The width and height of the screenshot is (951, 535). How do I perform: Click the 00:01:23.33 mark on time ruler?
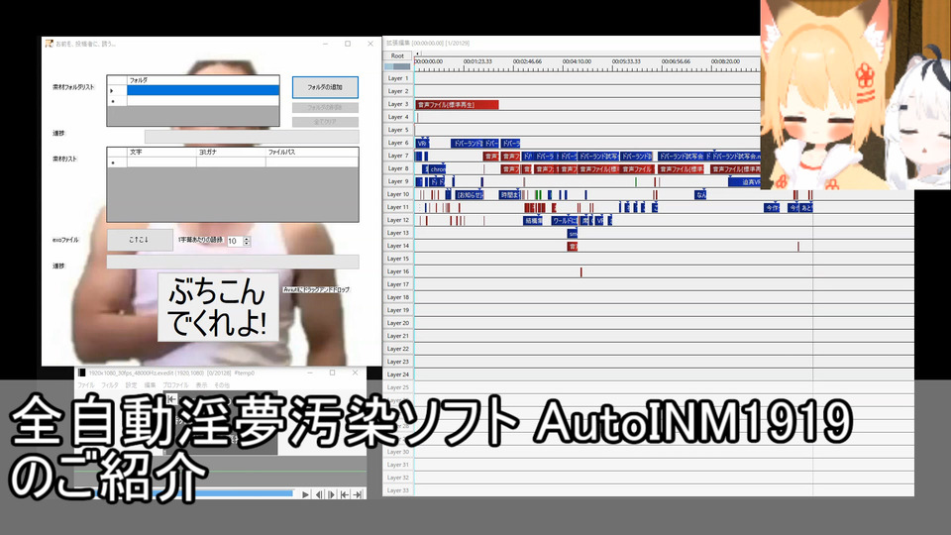click(x=477, y=61)
